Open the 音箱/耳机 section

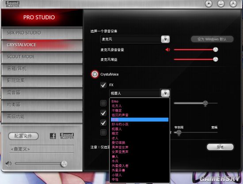(42, 69)
